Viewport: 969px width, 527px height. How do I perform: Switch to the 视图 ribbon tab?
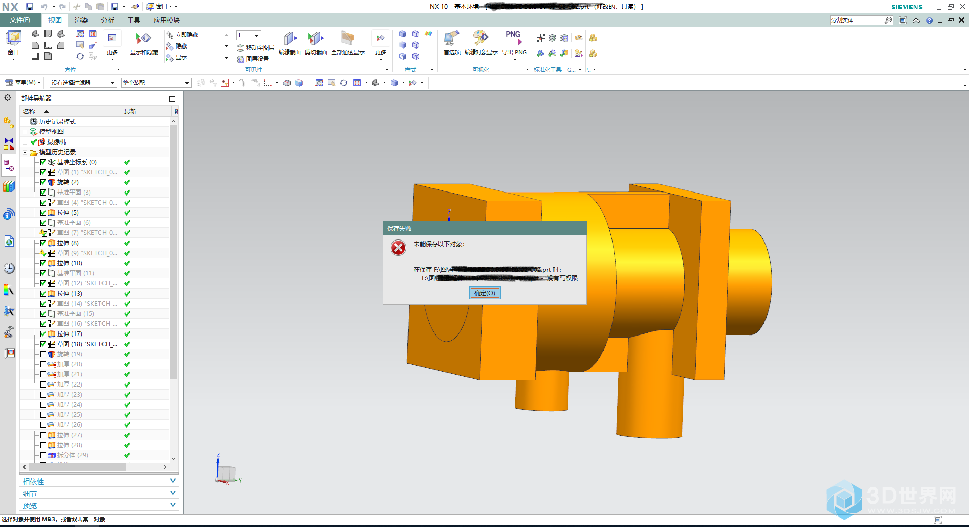pos(55,20)
